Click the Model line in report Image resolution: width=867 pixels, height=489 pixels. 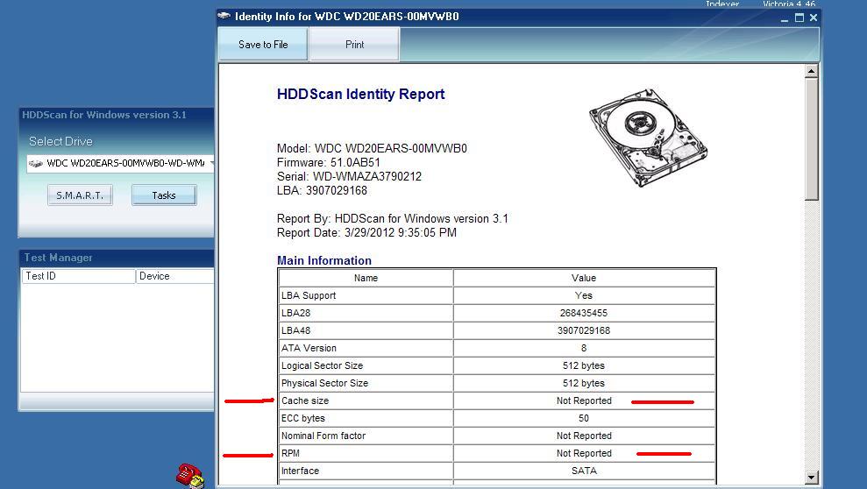(372, 148)
